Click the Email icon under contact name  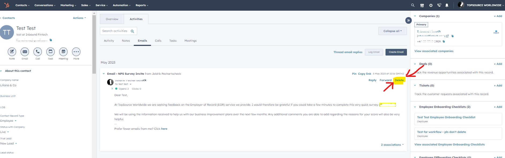point(25,52)
